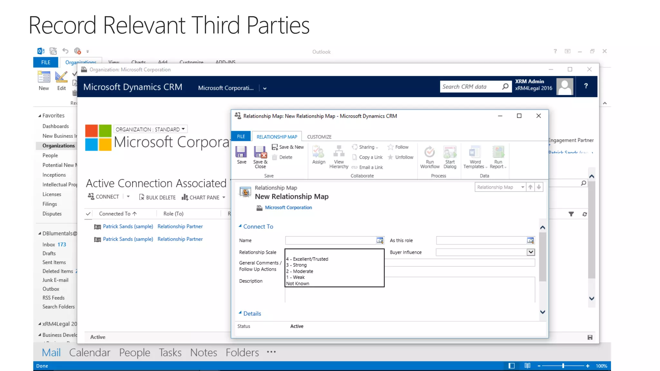The height and width of the screenshot is (371, 660).
Task: Open the File tab in Relationship Map window
Action: coord(241,137)
